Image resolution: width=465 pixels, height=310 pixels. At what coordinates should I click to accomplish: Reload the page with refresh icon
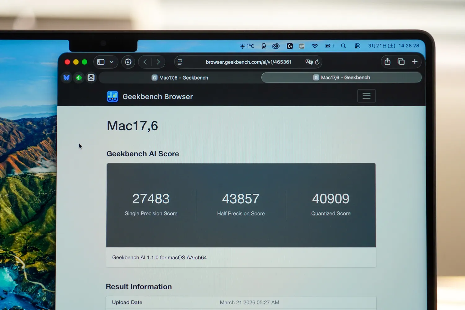pyautogui.click(x=317, y=62)
